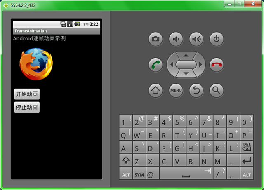Tap the 2 @ key

[139, 121]
